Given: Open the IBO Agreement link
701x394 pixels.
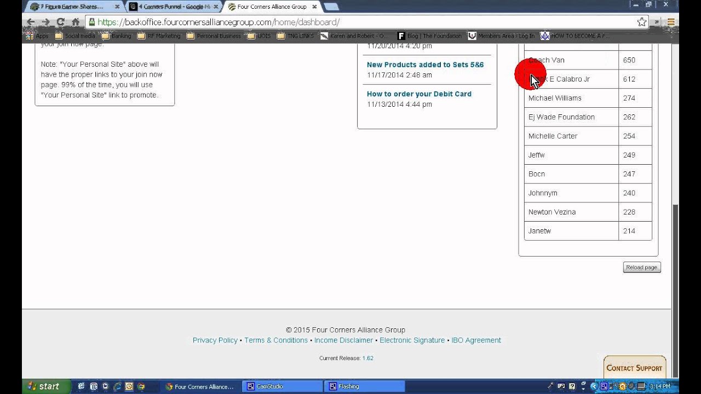Looking at the screenshot, I should [476, 340].
